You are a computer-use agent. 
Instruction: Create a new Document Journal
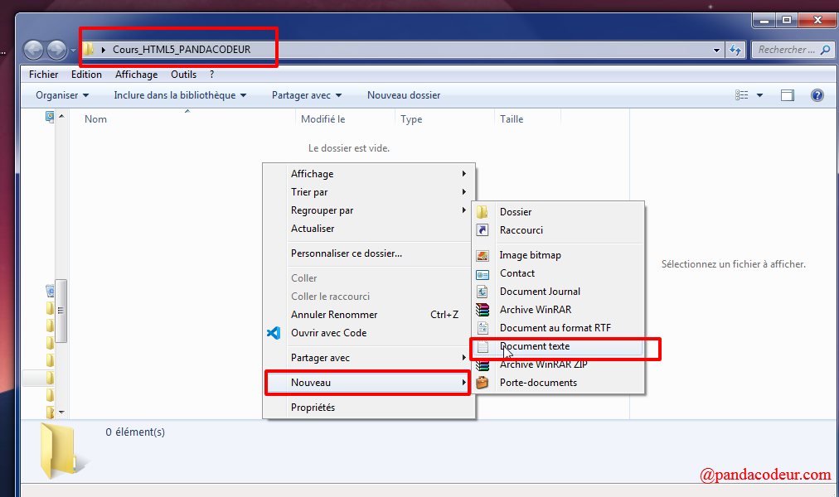558,292
